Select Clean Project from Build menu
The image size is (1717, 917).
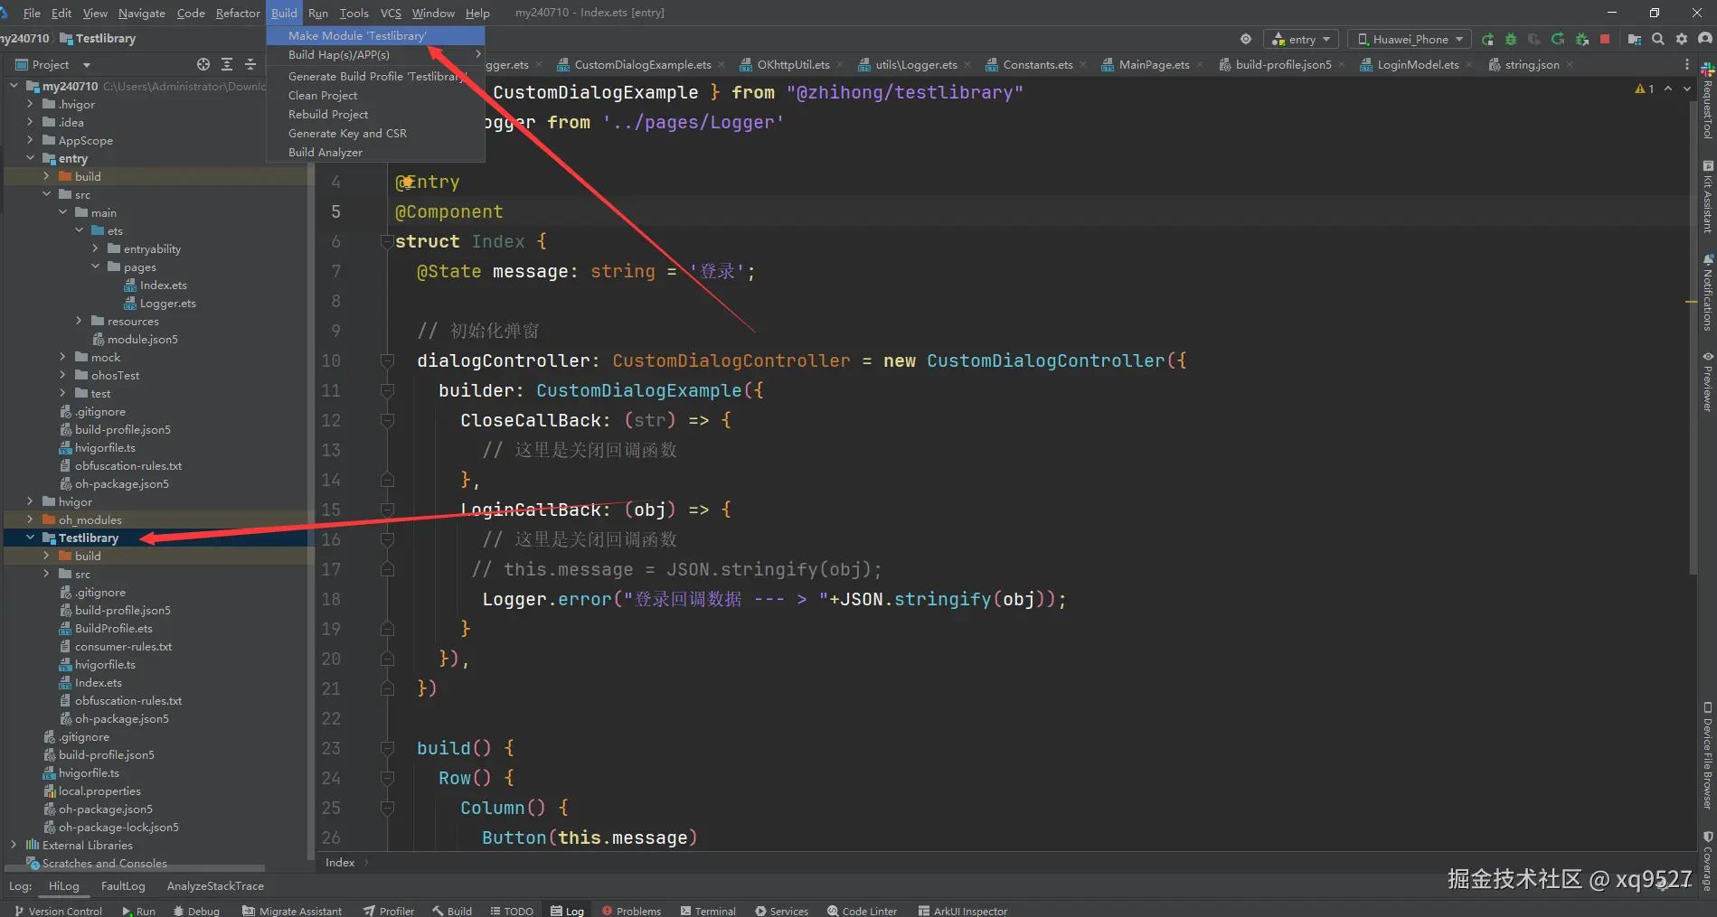pyautogui.click(x=375, y=95)
